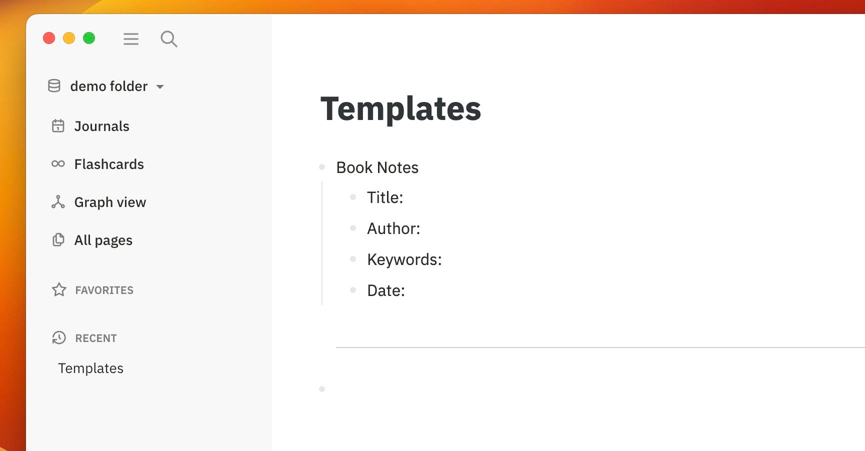Screen dimensions: 865x451
Task: Open Graph view via its node icon
Action: [58, 202]
